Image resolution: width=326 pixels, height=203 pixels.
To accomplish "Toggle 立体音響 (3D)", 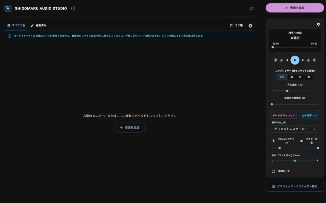I will point(309,116).
